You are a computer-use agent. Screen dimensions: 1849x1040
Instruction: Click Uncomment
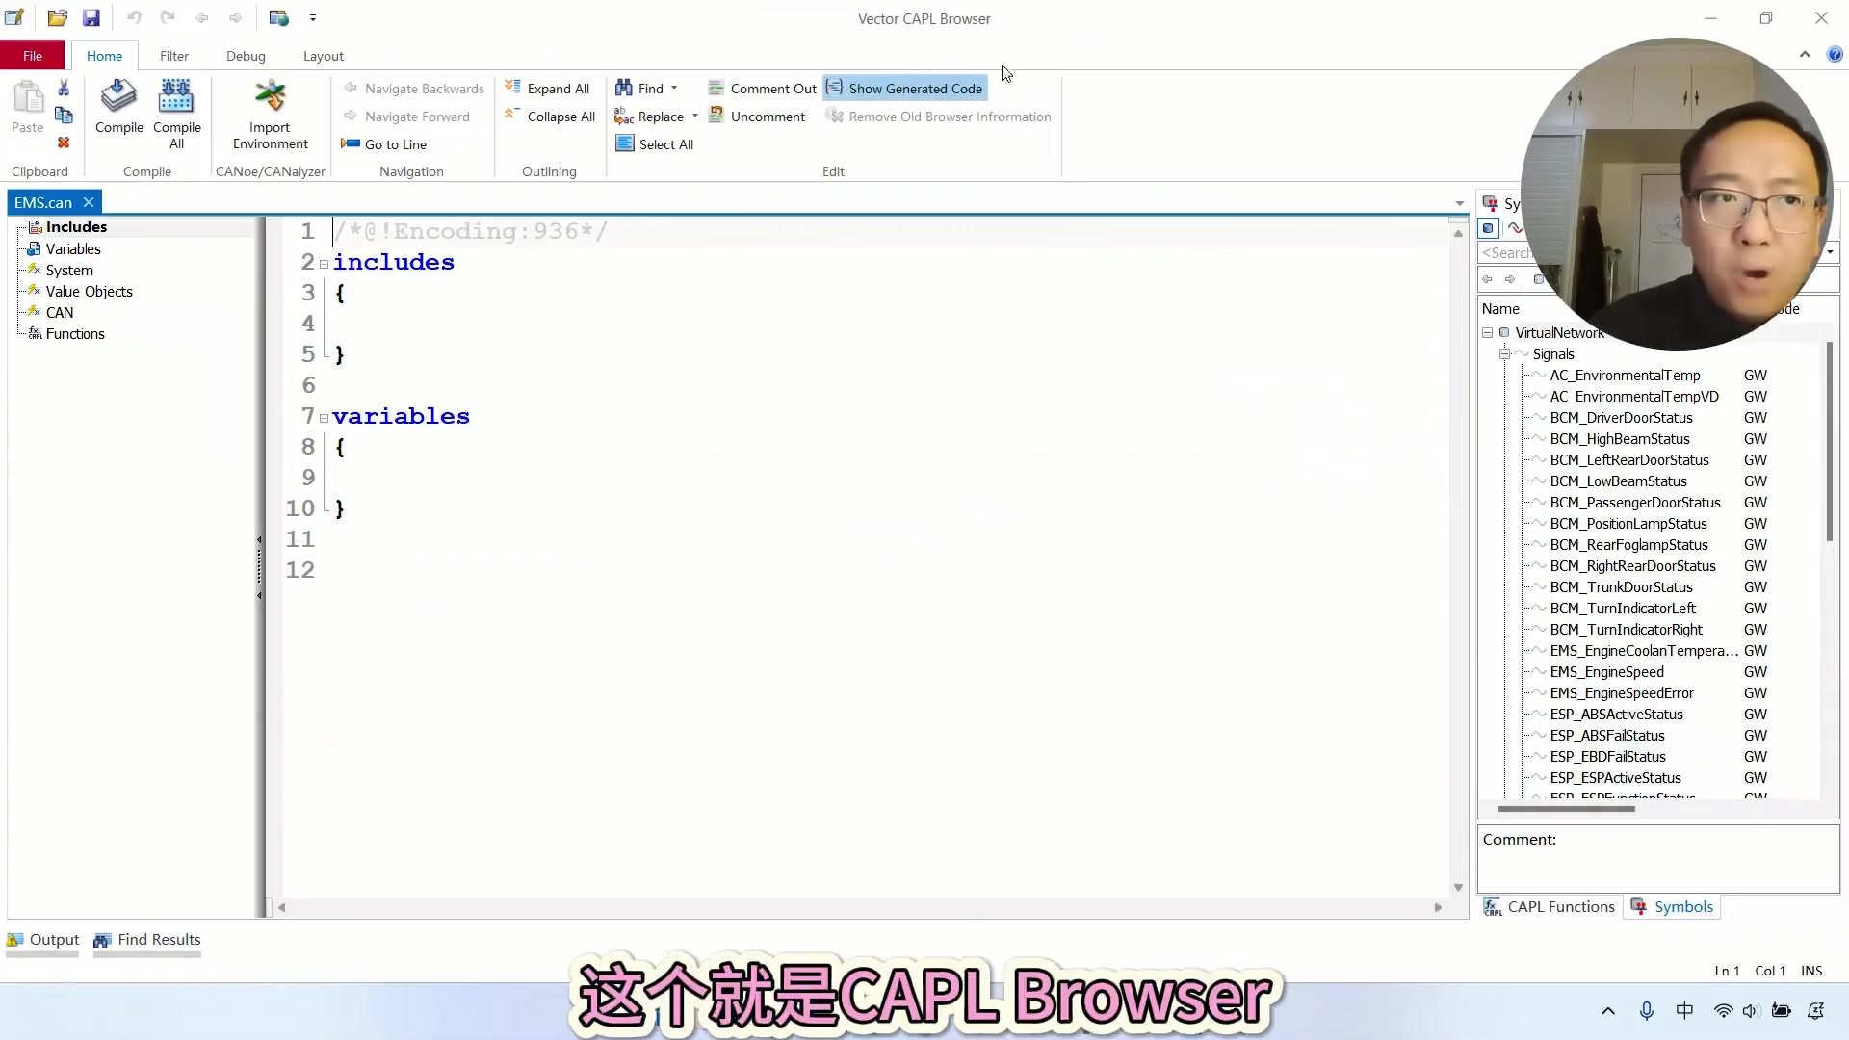tap(757, 117)
